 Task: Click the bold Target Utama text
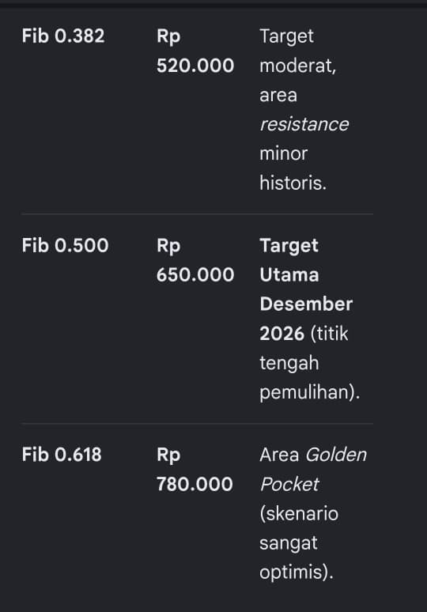pos(289,260)
